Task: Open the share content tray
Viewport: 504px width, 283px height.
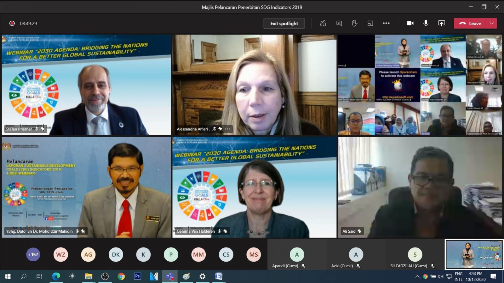Action: click(x=441, y=23)
